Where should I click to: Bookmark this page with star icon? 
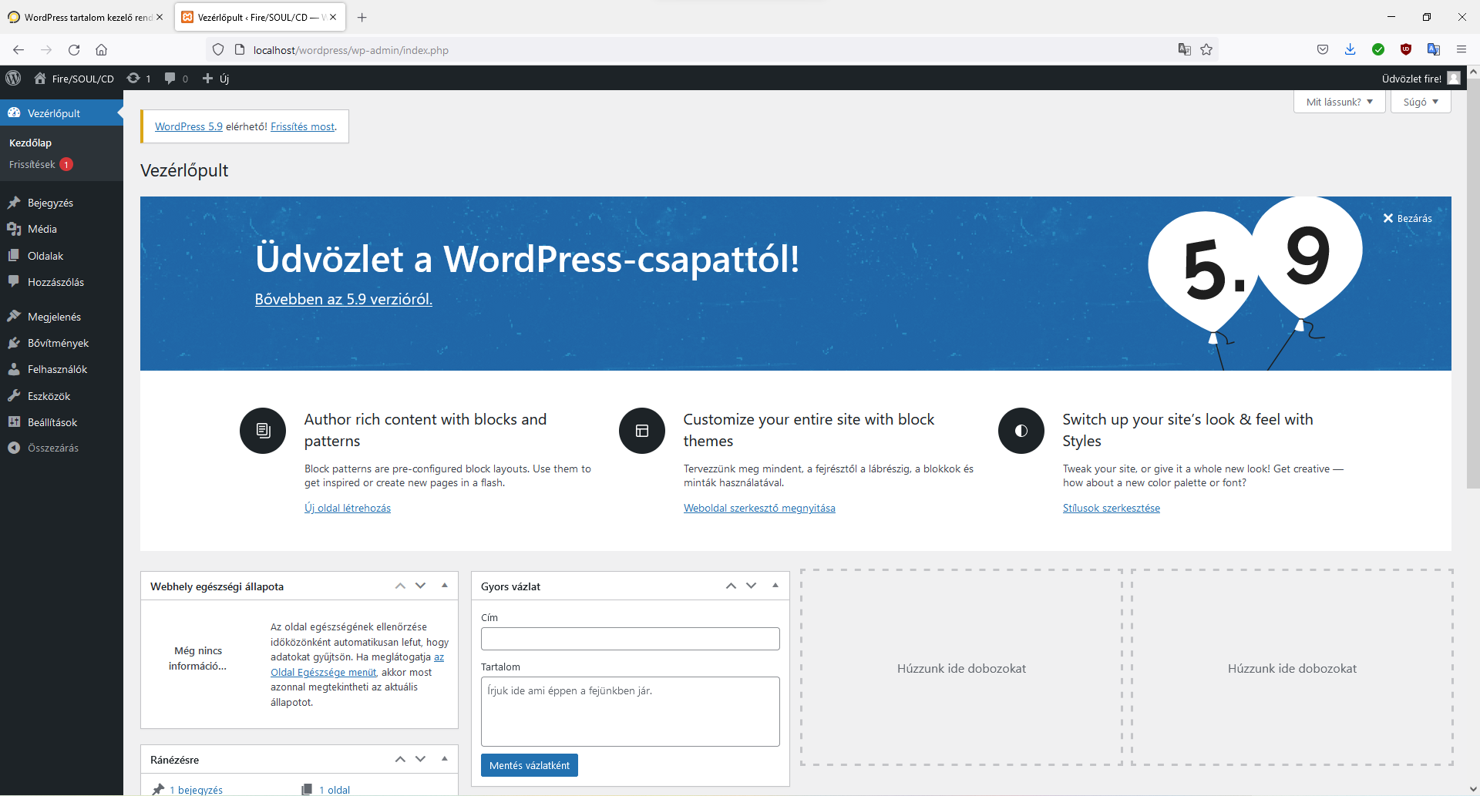[x=1206, y=49]
